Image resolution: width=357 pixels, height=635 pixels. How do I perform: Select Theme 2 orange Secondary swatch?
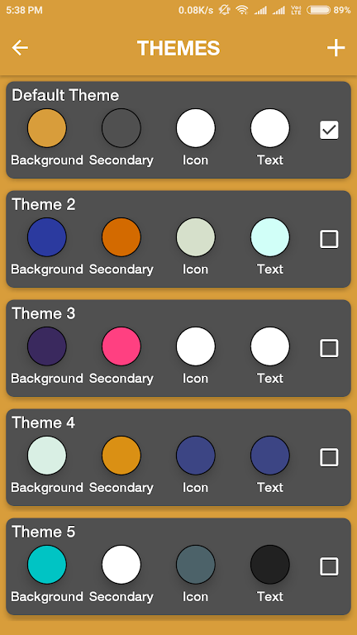(x=121, y=237)
